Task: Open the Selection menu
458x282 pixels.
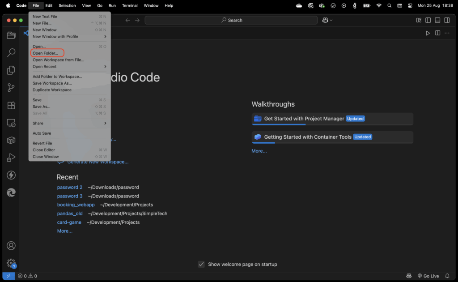Action: click(67, 5)
